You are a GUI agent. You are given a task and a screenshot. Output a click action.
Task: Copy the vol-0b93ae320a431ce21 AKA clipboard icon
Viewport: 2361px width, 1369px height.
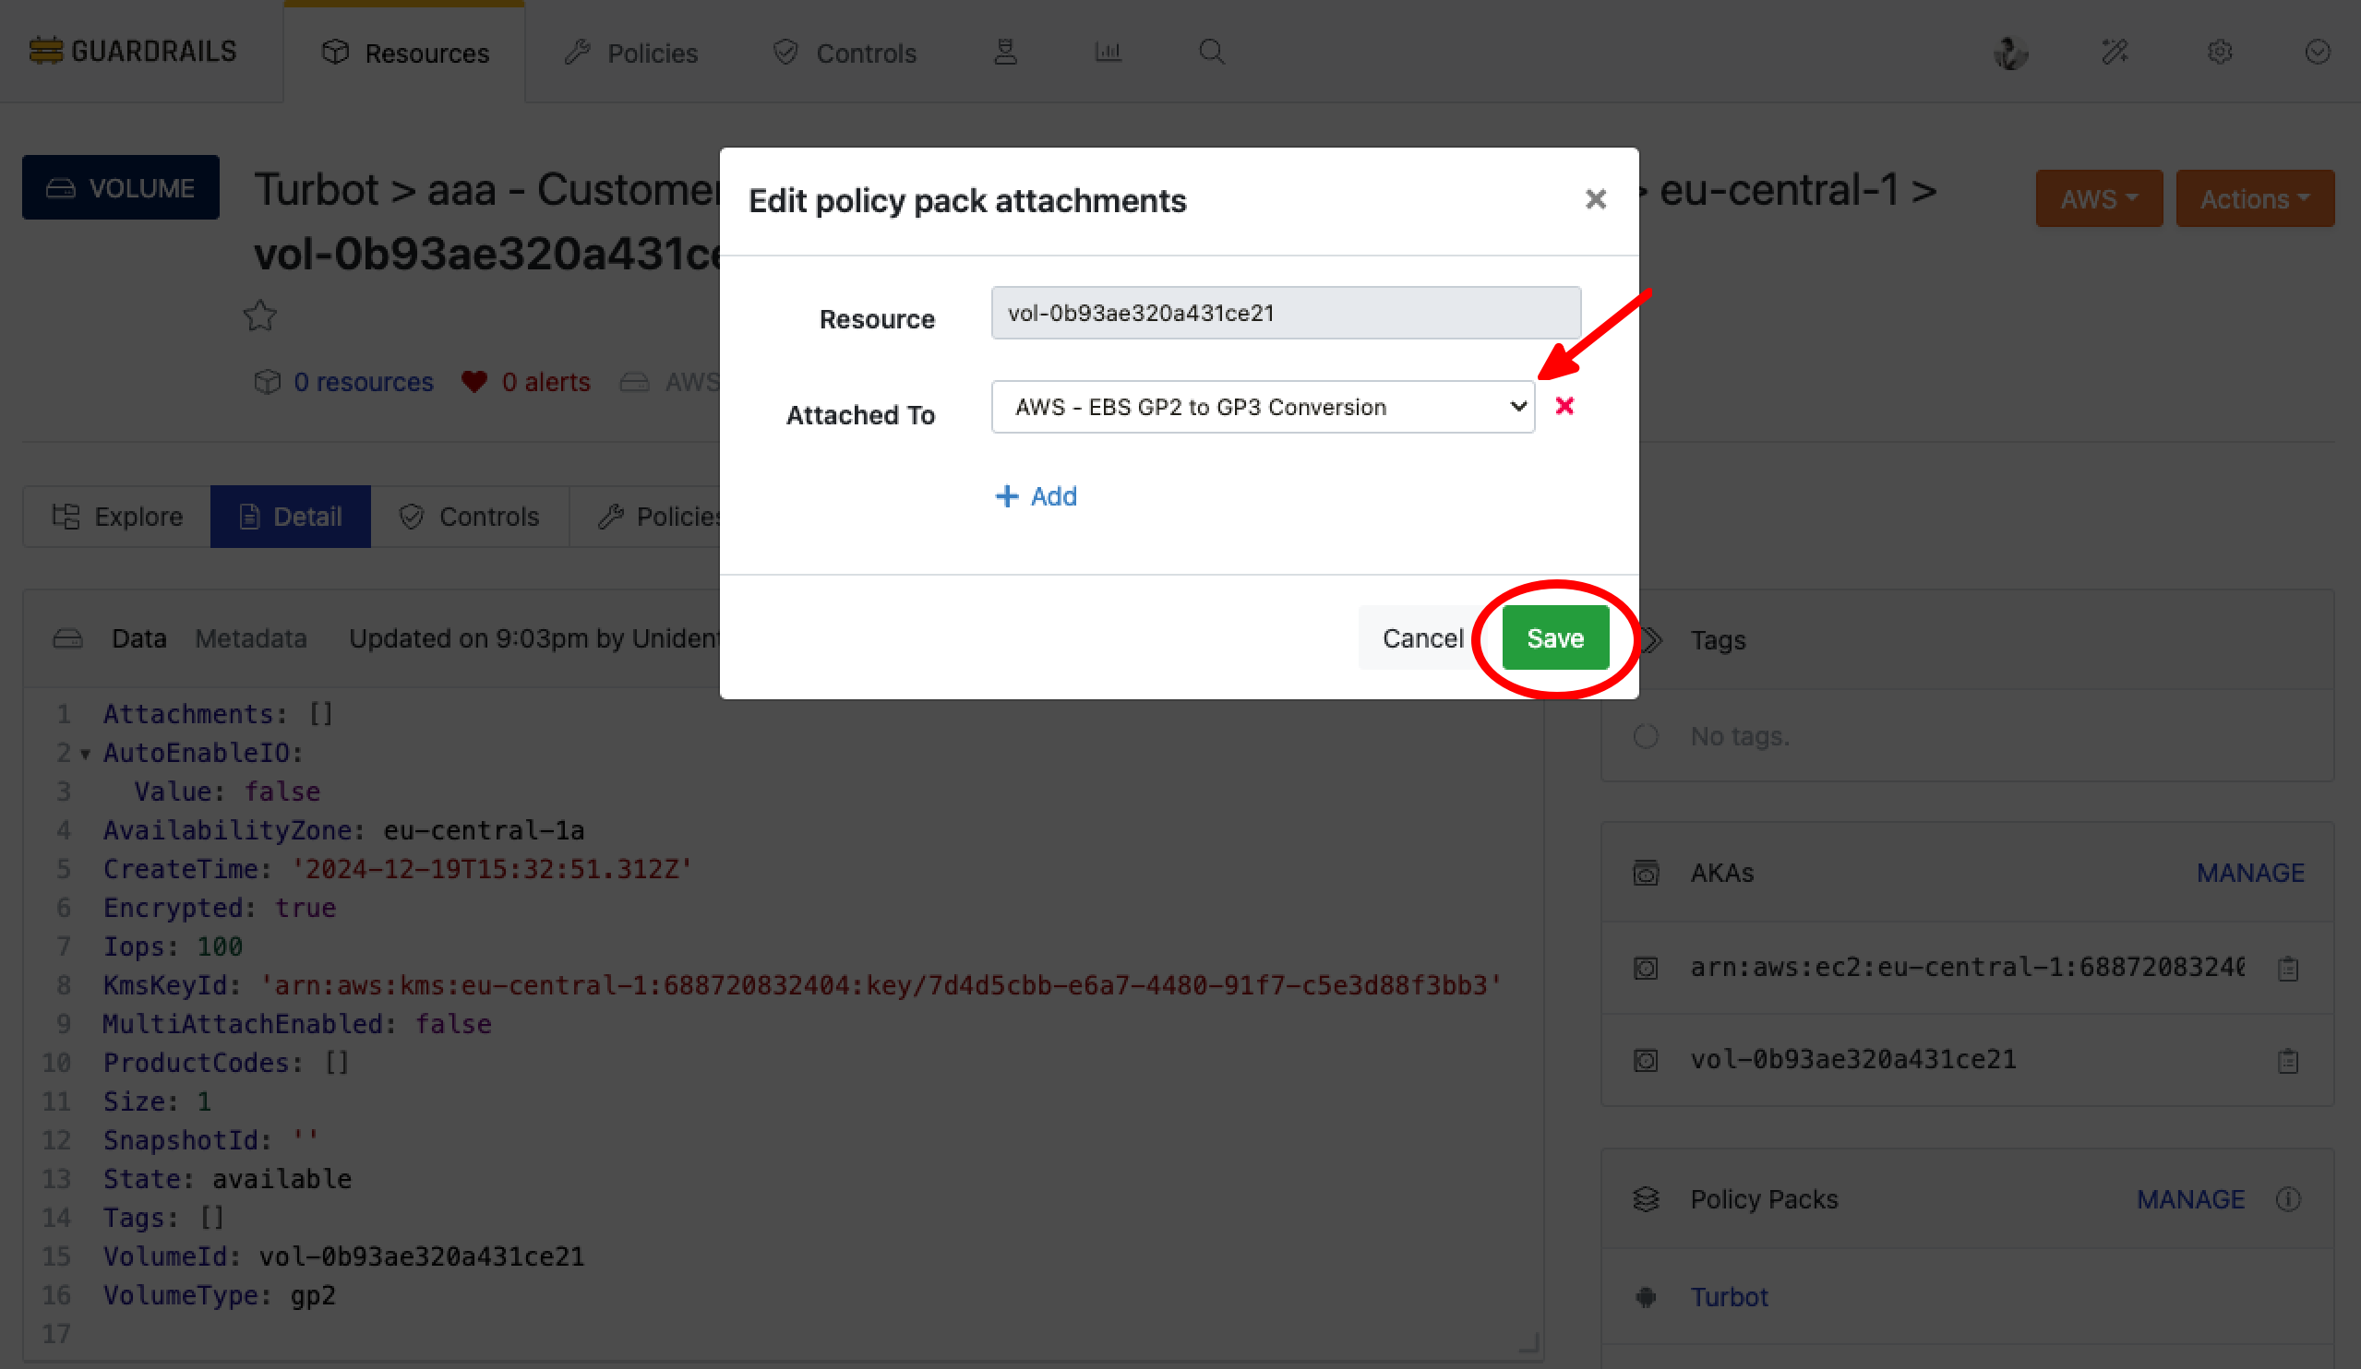[x=2287, y=1060]
